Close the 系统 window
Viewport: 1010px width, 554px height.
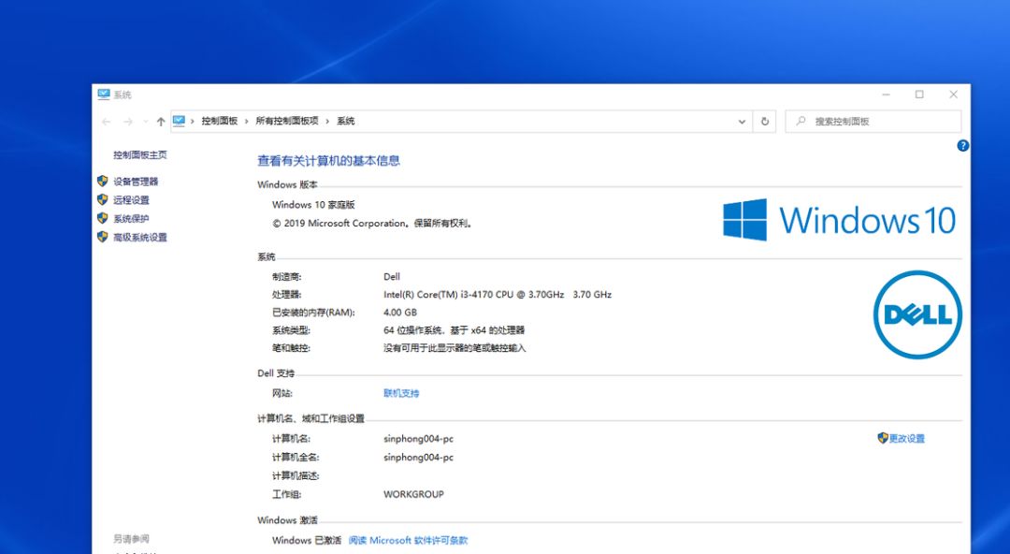coord(953,95)
